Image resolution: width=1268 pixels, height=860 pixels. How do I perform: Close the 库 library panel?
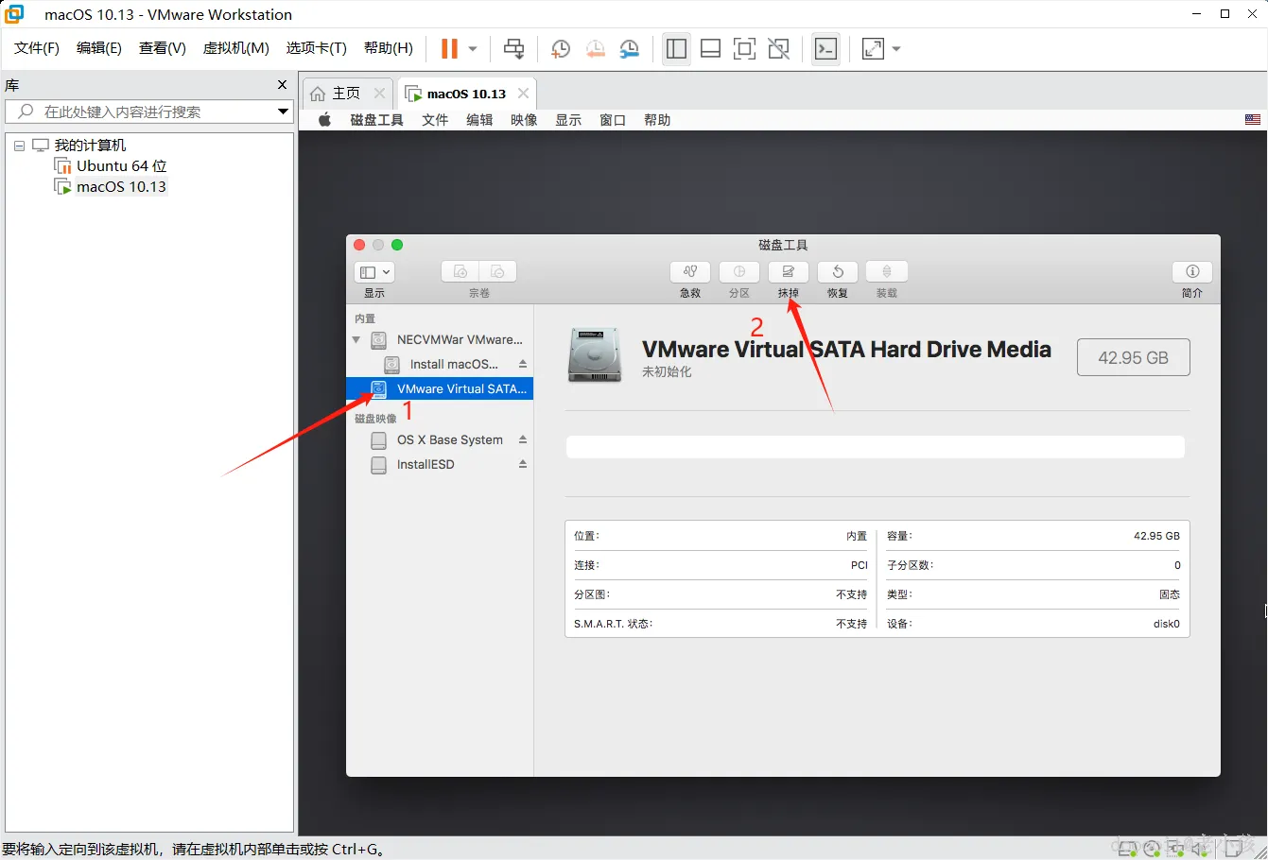point(282,85)
